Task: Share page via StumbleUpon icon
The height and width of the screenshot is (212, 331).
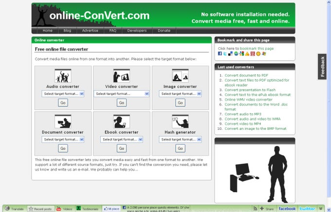Action: click(x=236, y=53)
